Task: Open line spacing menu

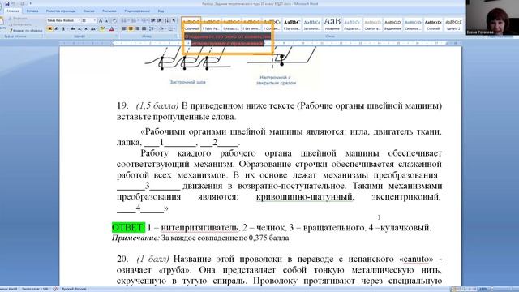Action: pyautogui.click(x=152, y=29)
